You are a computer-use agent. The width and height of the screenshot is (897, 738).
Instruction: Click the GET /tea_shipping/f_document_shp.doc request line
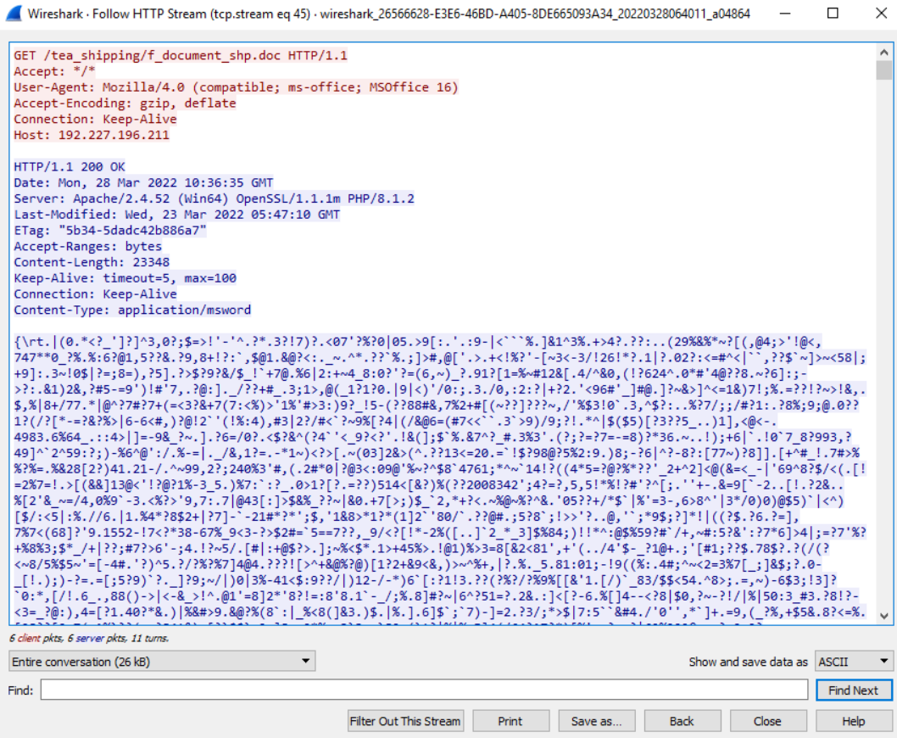181,55
